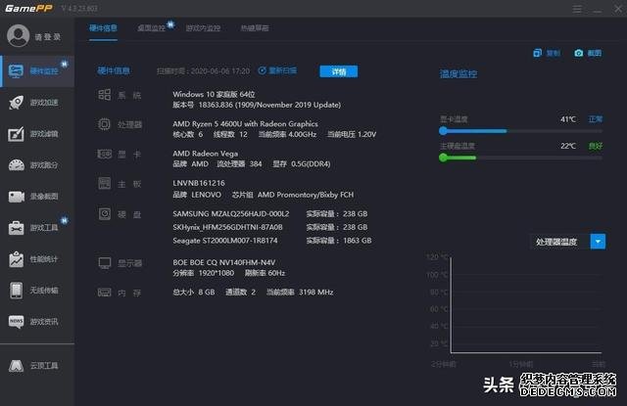Click 请登录 login text

pos(48,37)
